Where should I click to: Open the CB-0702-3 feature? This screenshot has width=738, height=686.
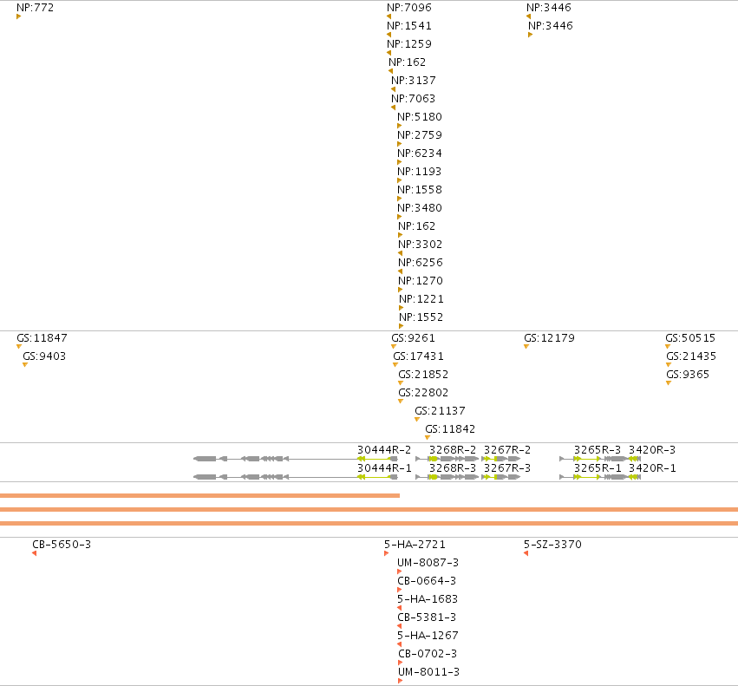(x=428, y=654)
